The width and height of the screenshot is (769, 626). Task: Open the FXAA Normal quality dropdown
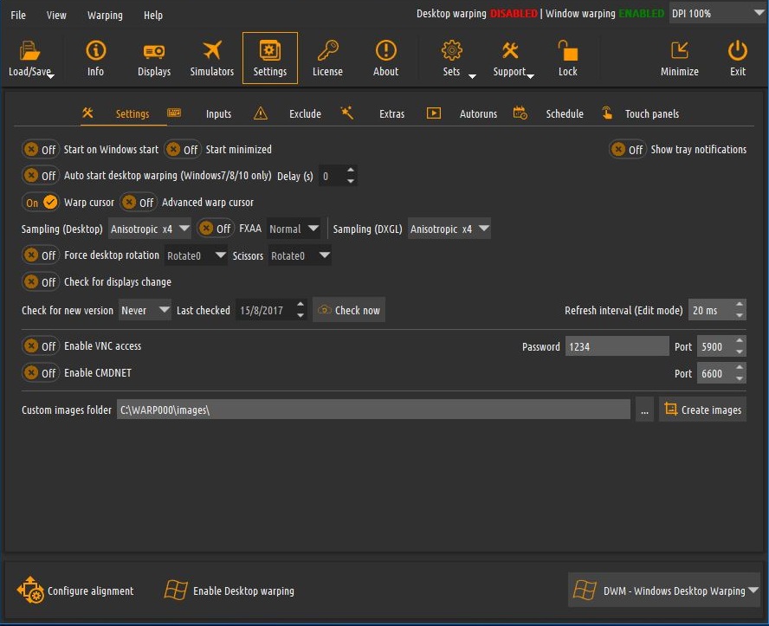294,229
